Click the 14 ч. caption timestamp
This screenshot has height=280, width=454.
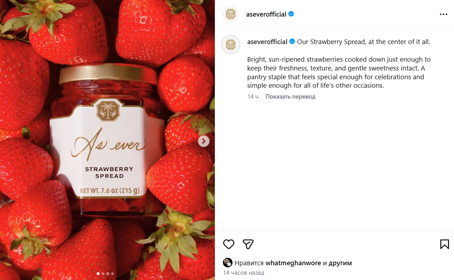point(253,97)
